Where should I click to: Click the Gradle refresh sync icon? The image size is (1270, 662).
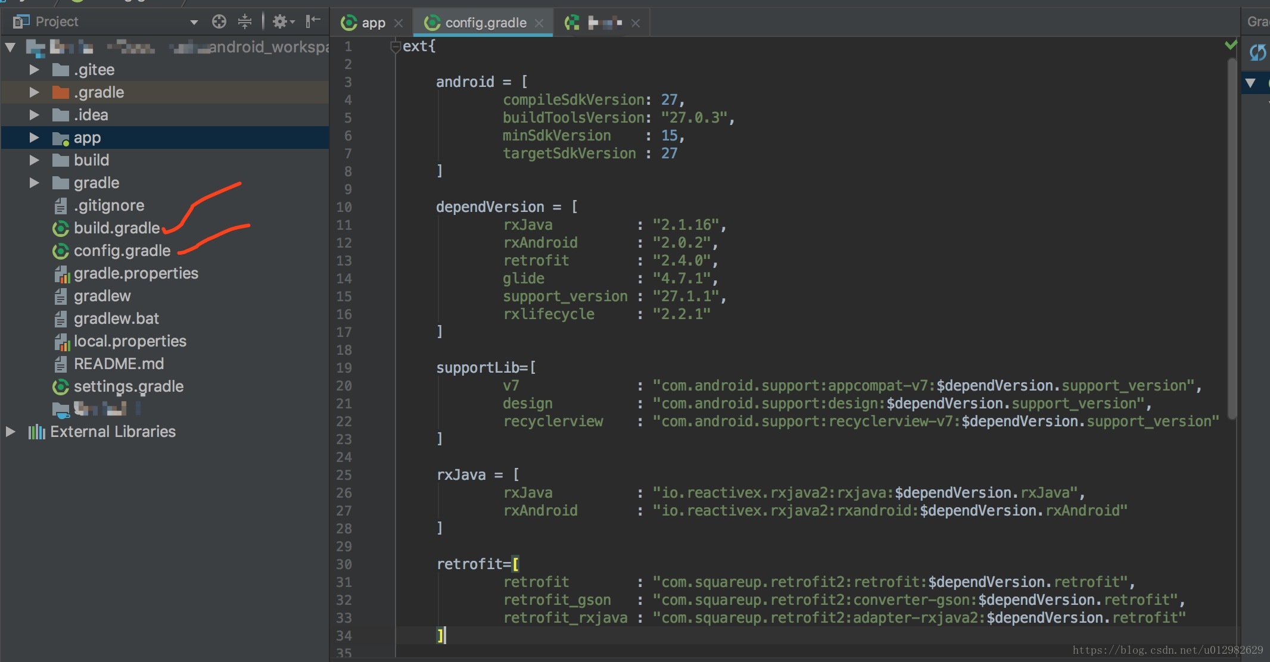pyautogui.click(x=1257, y=52)
